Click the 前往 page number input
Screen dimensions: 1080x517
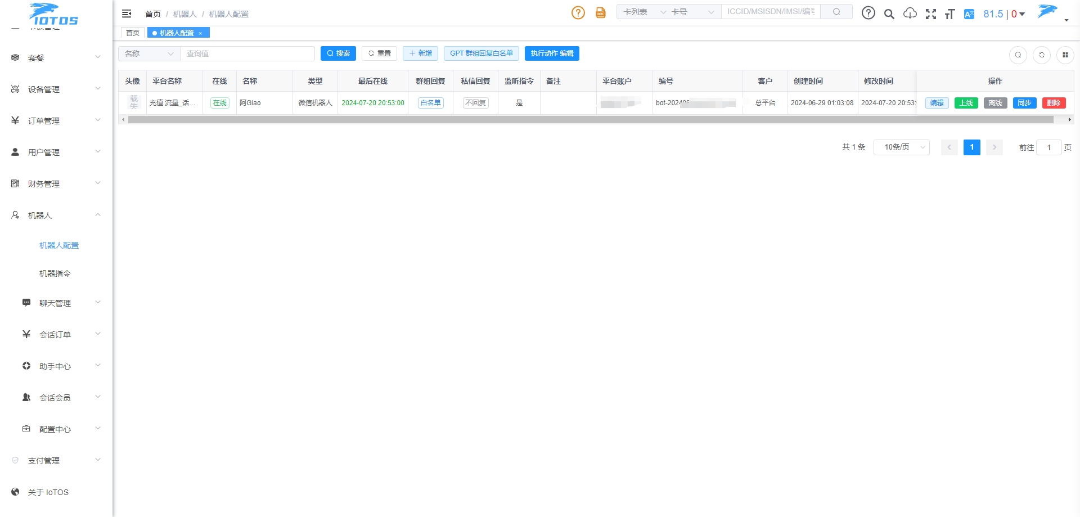tap(1049, 147)
